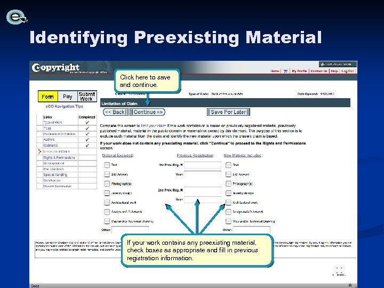Click the Back button
The width and height of the screenshot is (384, 288).
click(116, 112)
